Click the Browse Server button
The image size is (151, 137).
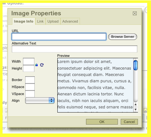tap(123, 37)
